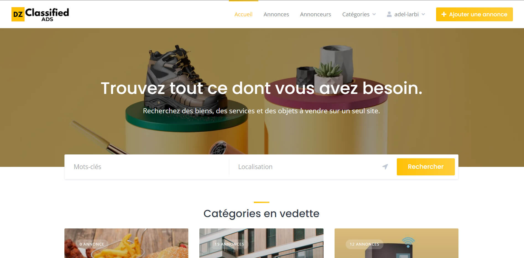Click the Ajouter une annonce button
This screenshot has height=258, width=524.
point(474,14)
